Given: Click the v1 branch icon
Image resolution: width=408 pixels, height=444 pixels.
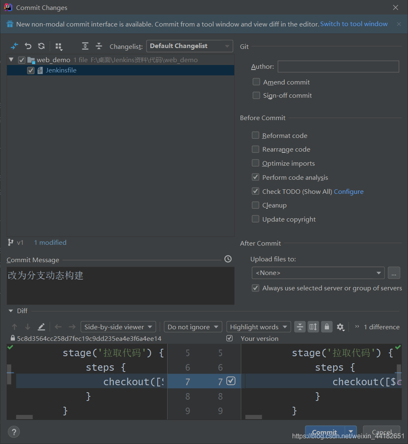Looking at the screenshot, I should coord(11,242).
